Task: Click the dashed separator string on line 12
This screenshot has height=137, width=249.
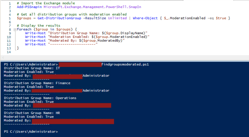Action: pos(73,44)
